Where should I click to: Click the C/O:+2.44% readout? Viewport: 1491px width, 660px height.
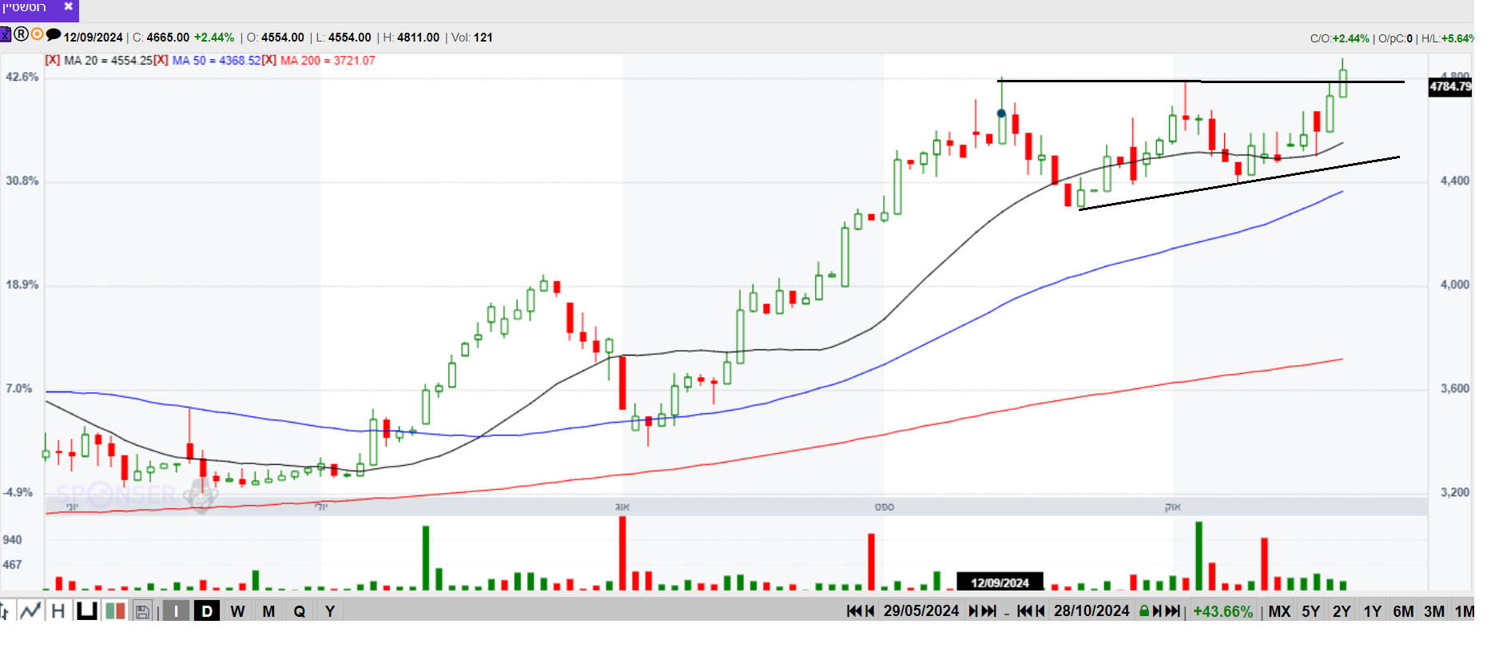point(1340,38)
